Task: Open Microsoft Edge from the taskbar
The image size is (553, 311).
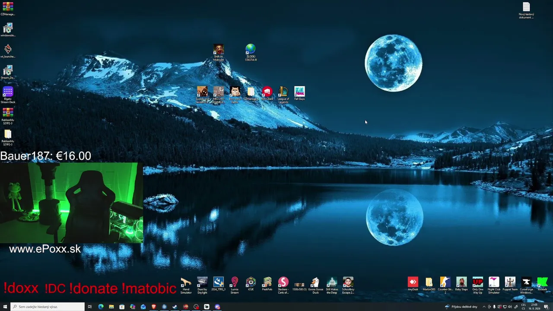Action: point(101,307)
